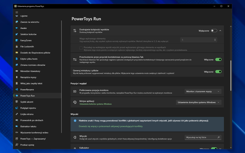Click scroll-down arrow of main scrollbar
The height and width of the screenshot is (153, 245).
point(231,148)
